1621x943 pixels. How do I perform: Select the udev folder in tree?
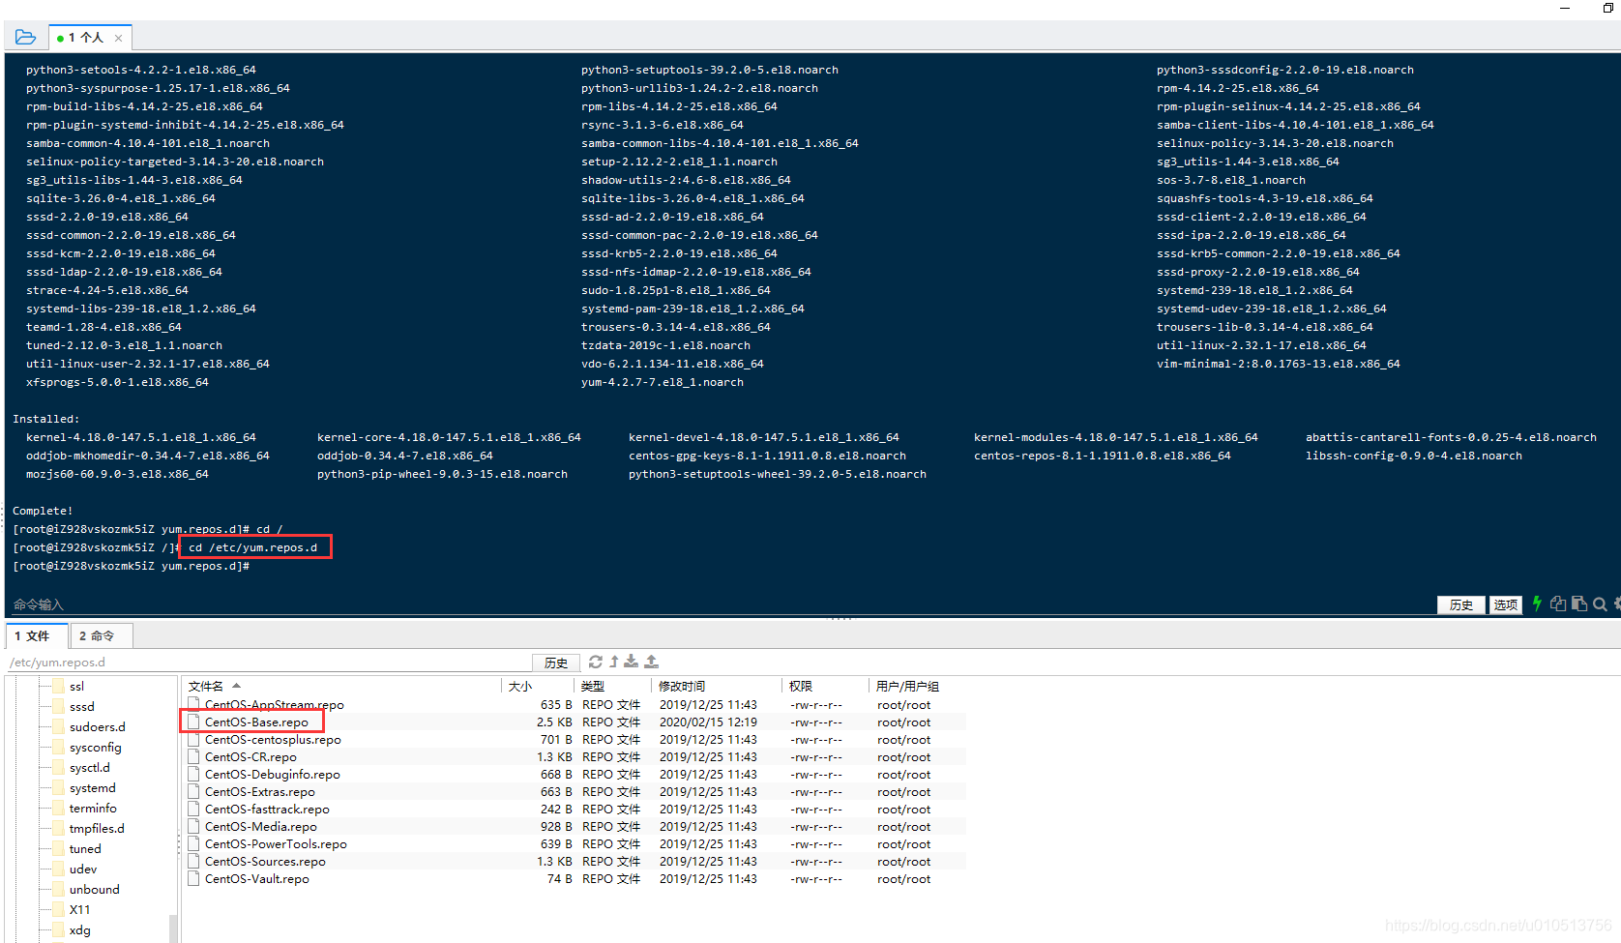tap(83, 869)
